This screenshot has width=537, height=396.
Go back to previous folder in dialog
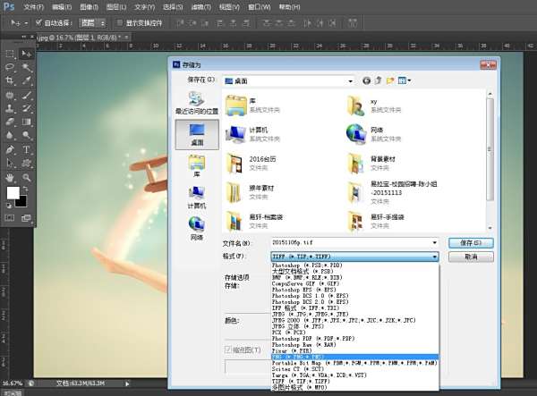pyautogui.click(x=366, y=80)
